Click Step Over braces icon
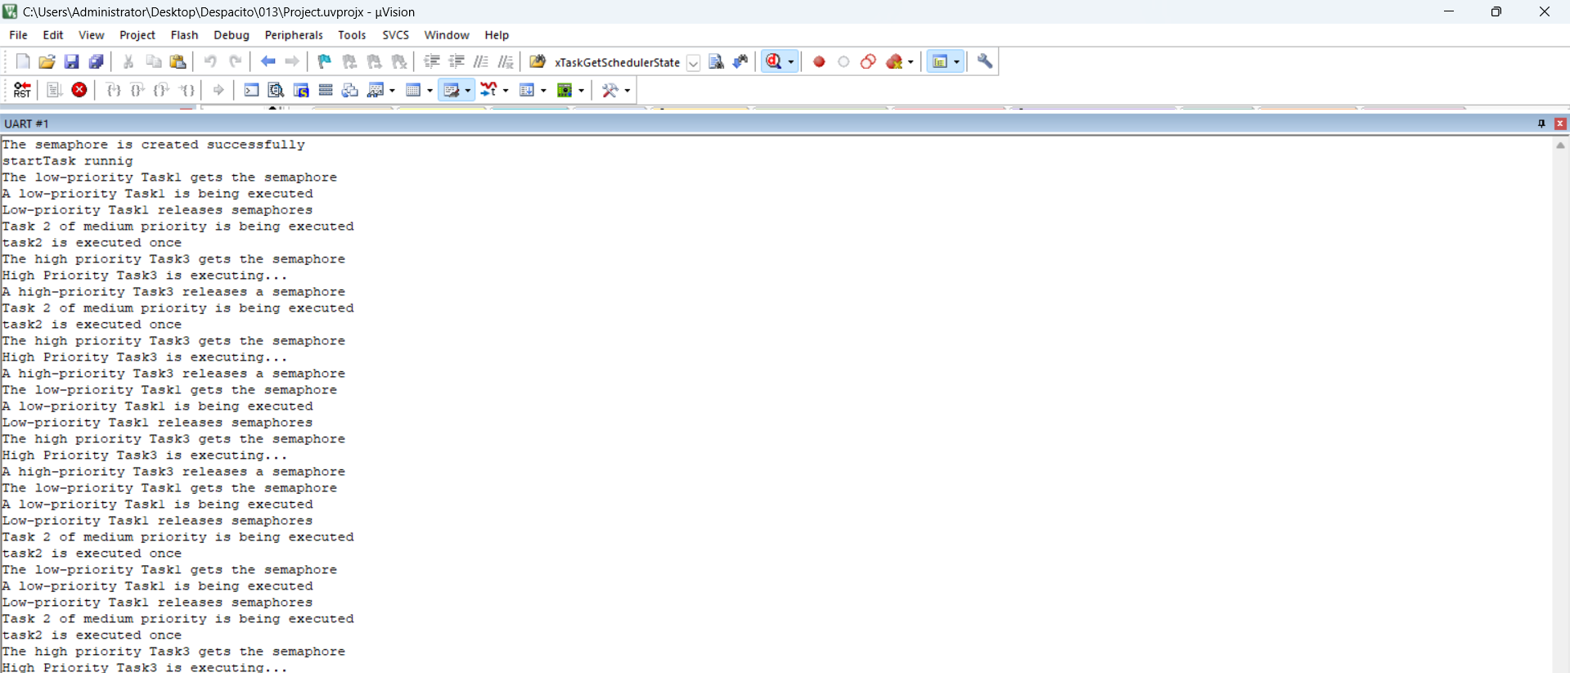 tap(137, 90)
